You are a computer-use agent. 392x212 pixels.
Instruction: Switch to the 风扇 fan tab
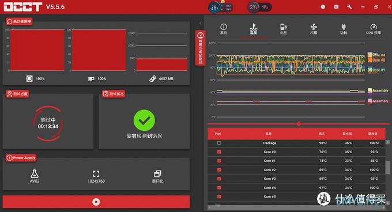tap(314, 29)
